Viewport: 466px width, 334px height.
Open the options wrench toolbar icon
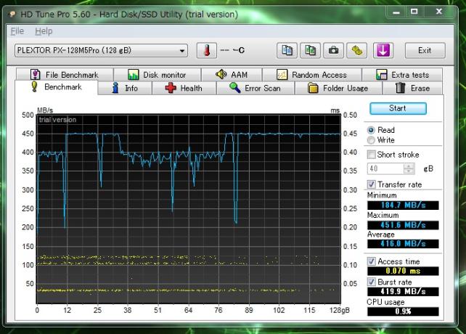click(x=356, y=50)
